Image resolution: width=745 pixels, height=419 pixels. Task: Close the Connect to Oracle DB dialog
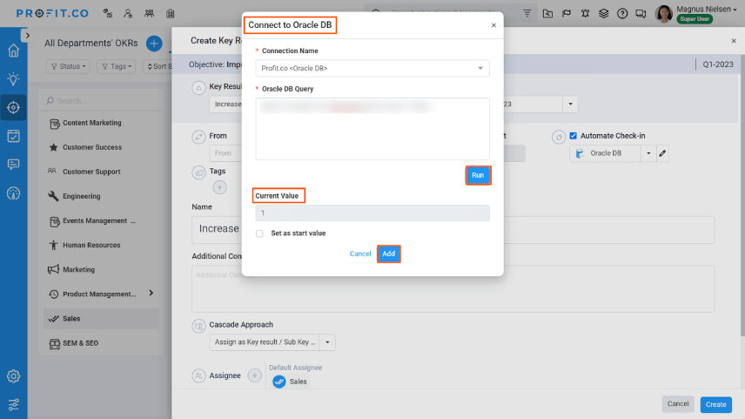pyautogui.click(x=493, y=25)
